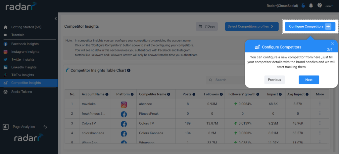Click the home icon beside Getting Started

click(6, 27)
